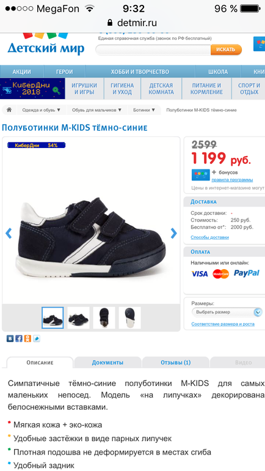
Task: Share product on VKontakte icon
Action: pyautogui.click(x=10, y=338)
